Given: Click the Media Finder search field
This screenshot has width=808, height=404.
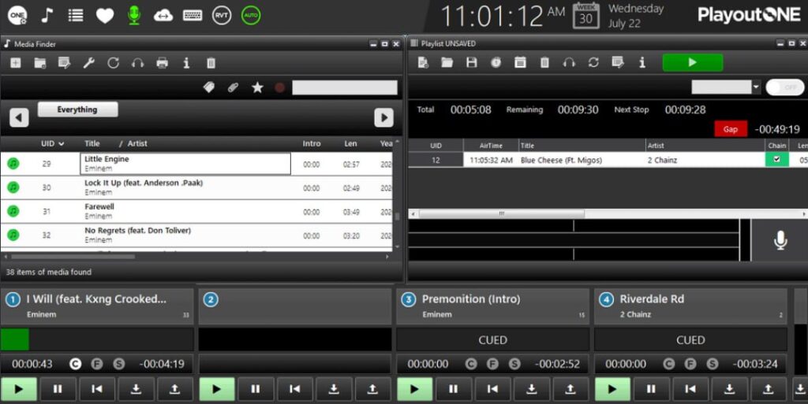Looking at the screenshot, I should tap(345, 87).
